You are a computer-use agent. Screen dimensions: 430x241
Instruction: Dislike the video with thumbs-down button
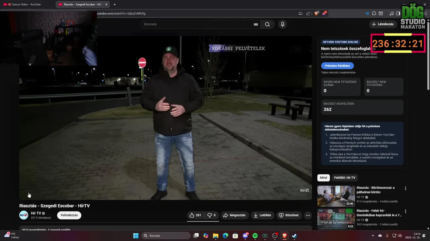[x=212, y=215]
